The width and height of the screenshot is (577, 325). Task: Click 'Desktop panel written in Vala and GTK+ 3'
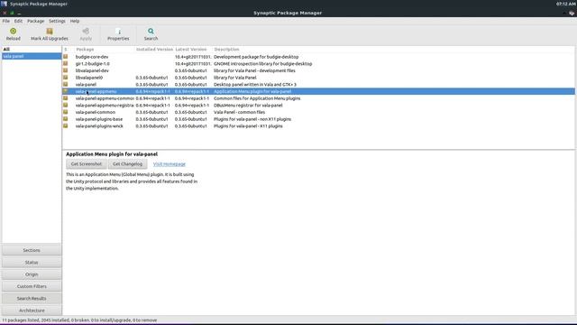click(255, 84)
